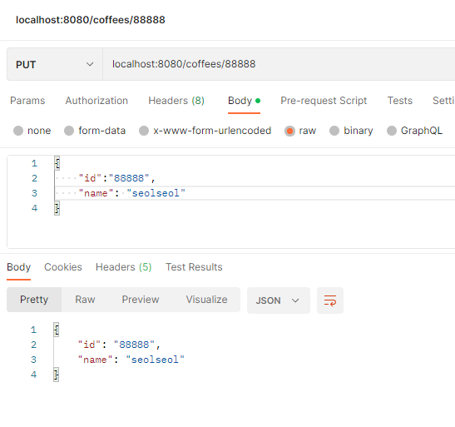View response Headers (5) tab

[124, 267]
